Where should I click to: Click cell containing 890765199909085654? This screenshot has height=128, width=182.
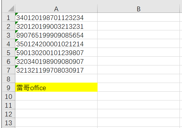[56, 35]
